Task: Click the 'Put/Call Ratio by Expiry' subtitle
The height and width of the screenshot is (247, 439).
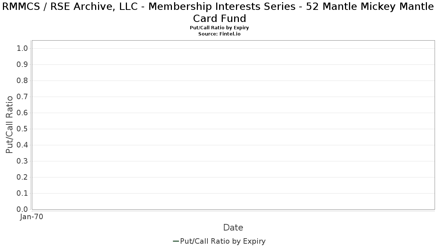Action: click(x=219, y=28)
